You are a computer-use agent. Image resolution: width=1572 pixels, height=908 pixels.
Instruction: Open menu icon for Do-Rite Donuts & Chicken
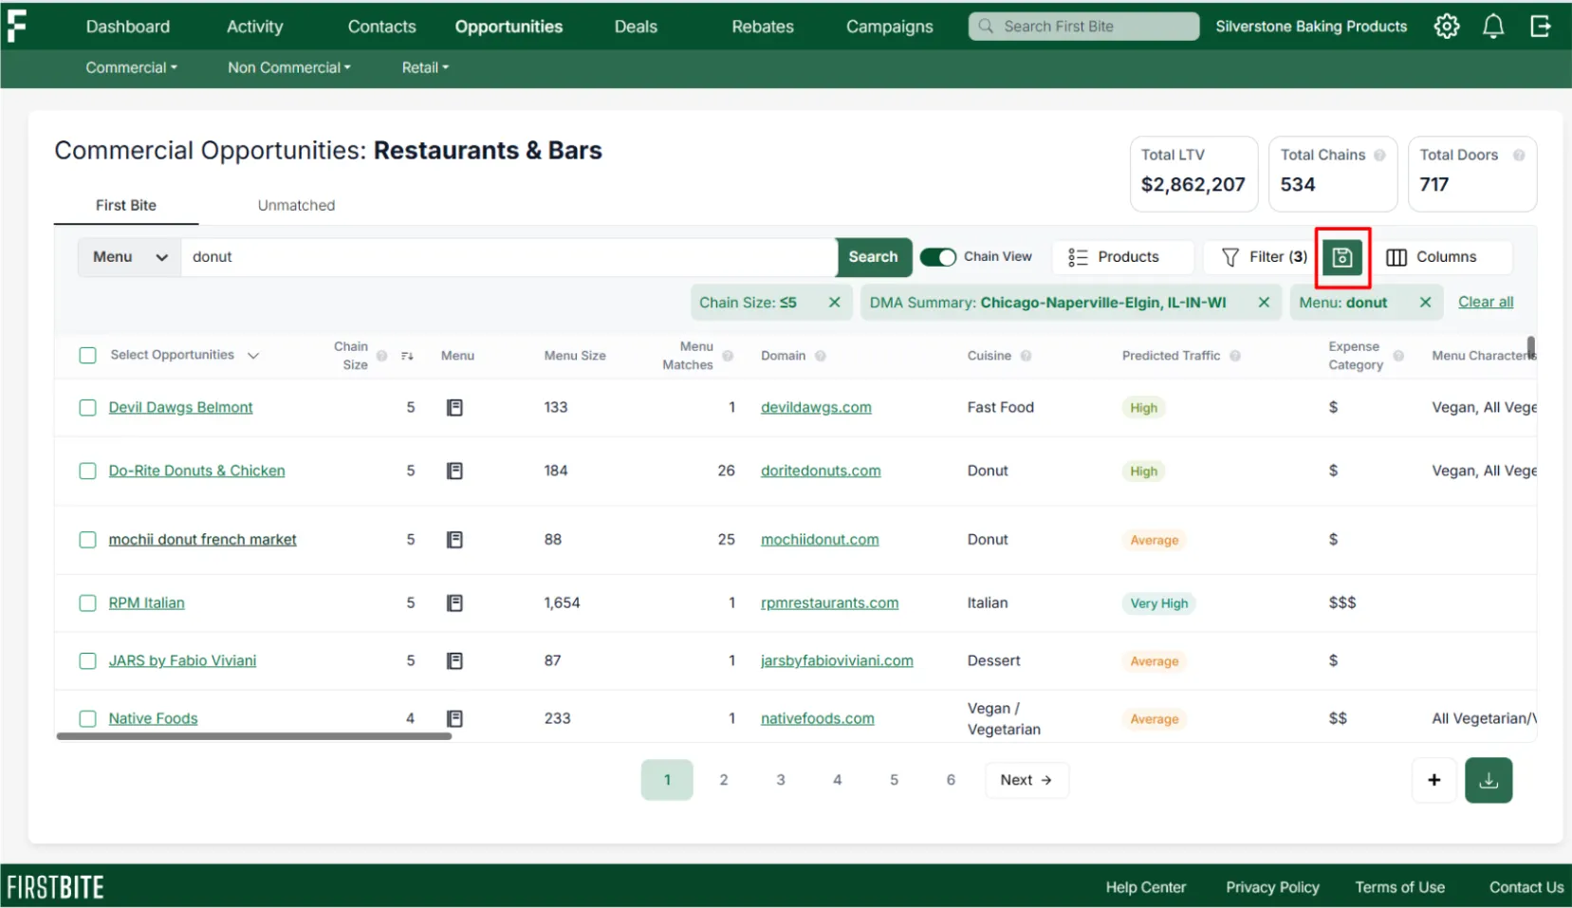tap(455, 471)
